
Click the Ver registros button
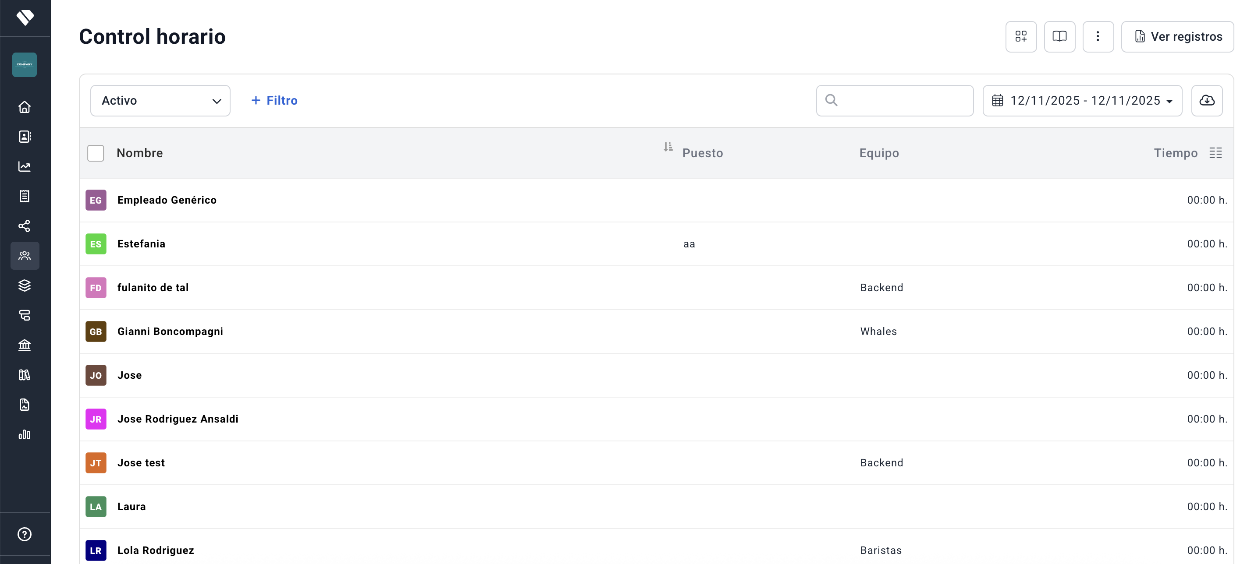(x=1177, y=37)
